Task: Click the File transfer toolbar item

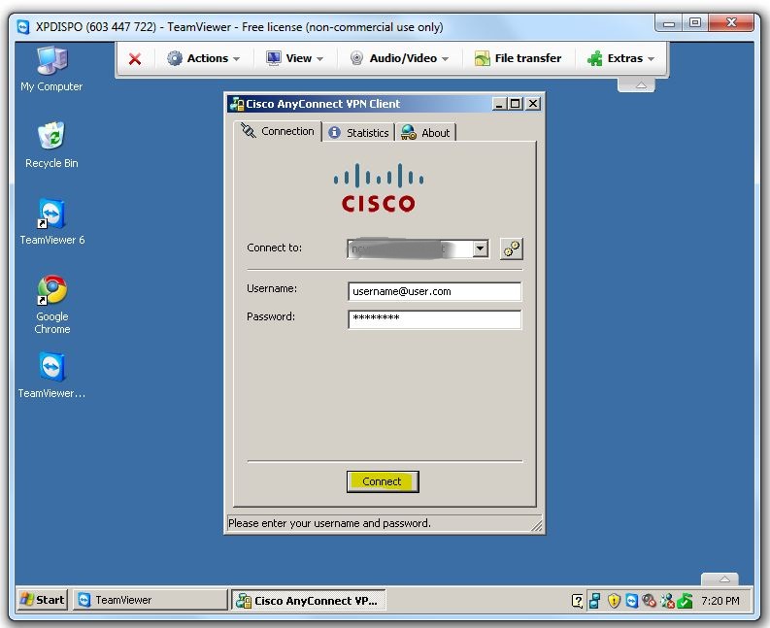Action: [518, 58]
